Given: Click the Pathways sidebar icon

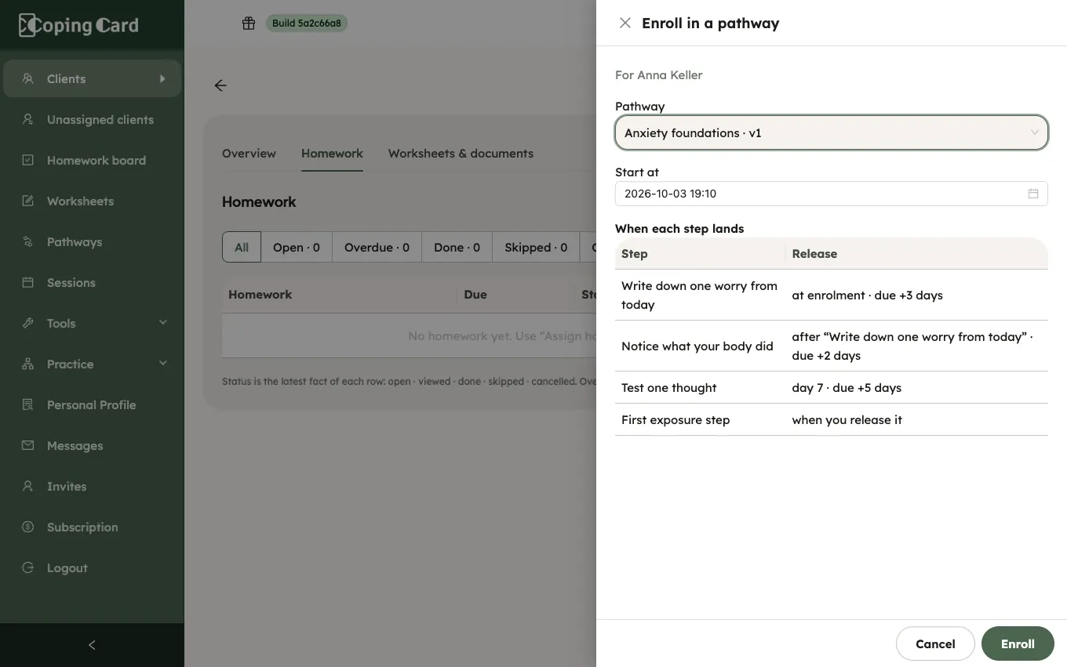Looking at the screenshot, I should (x=28, y=241).
